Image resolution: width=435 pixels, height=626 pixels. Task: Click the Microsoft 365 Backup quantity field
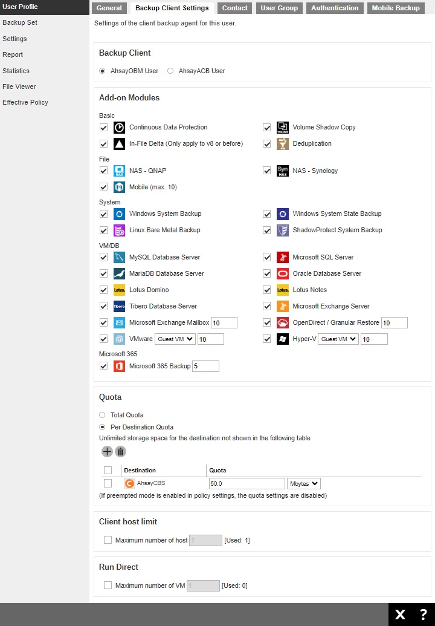click(x=206, y=366)
